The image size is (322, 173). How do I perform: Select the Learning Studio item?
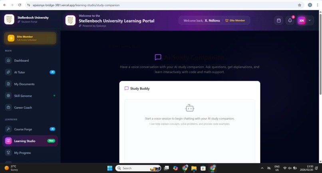click(x=30, y=141)
